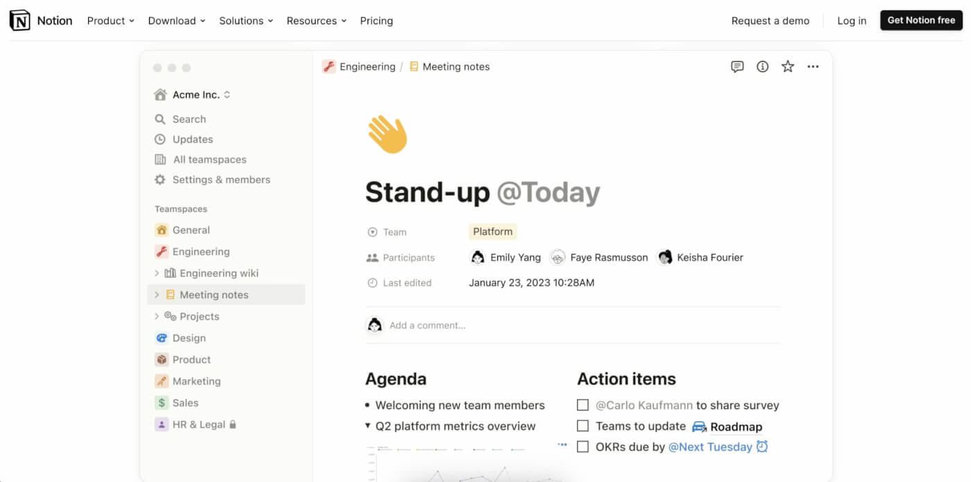Image resolution: width=971 pixels, height=482 pixels.
Task: Open the Acme Inc. workspace switcher
Action: tap(192, 94)
